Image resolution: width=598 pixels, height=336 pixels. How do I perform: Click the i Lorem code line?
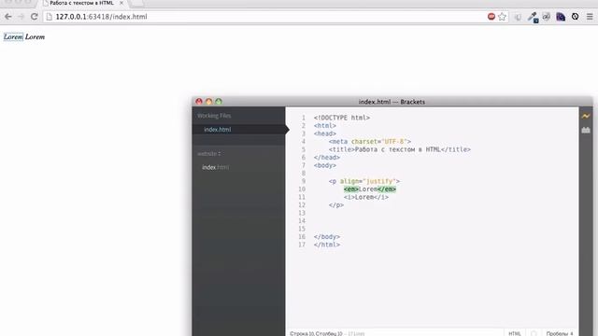[x=365, y=197]
